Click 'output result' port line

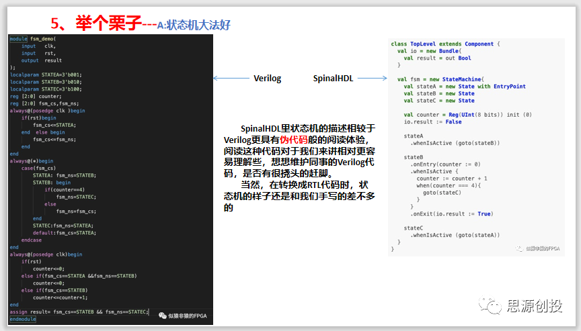pos(42,60)
